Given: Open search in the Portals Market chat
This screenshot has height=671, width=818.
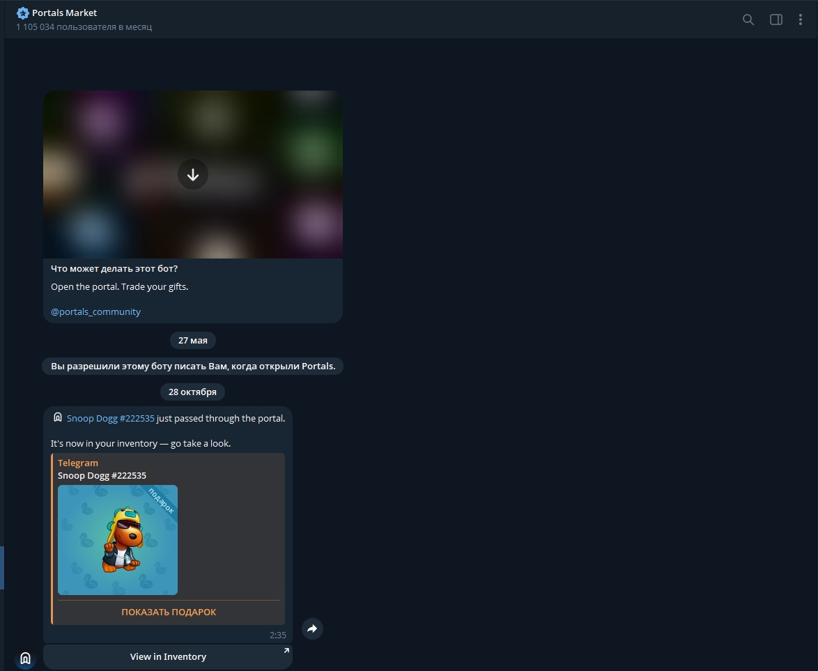Looking at the screenshot, I should tap(748, 20).
